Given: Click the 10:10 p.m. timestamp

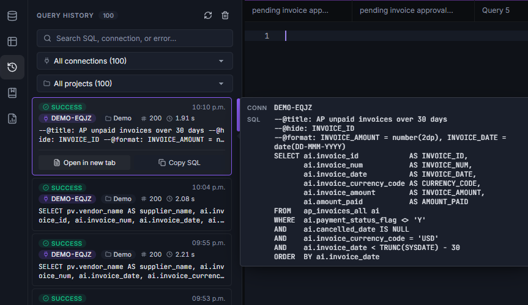Looking at the screenshot, I should pos(209,108).
